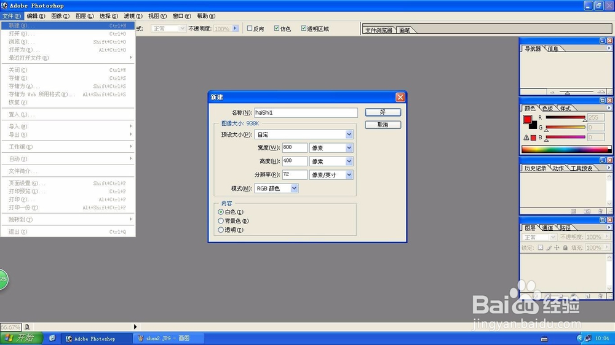
Task: Open the 编辑 menu
Action: pyautogui.click(x=36, y=16)
